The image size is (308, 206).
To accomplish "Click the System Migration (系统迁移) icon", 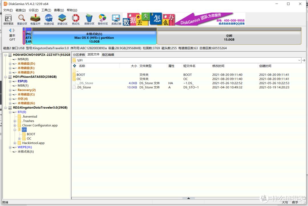I will tap(116, 19).
